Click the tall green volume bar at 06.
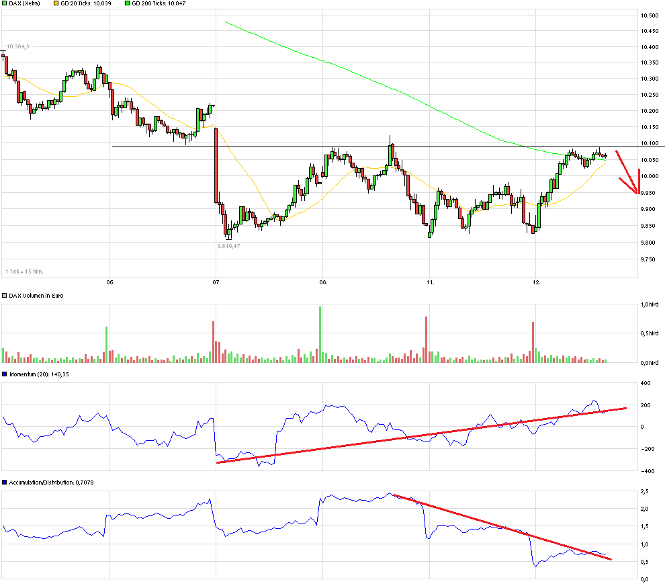Viewport: 665px width, 586px height. [106, 345]
